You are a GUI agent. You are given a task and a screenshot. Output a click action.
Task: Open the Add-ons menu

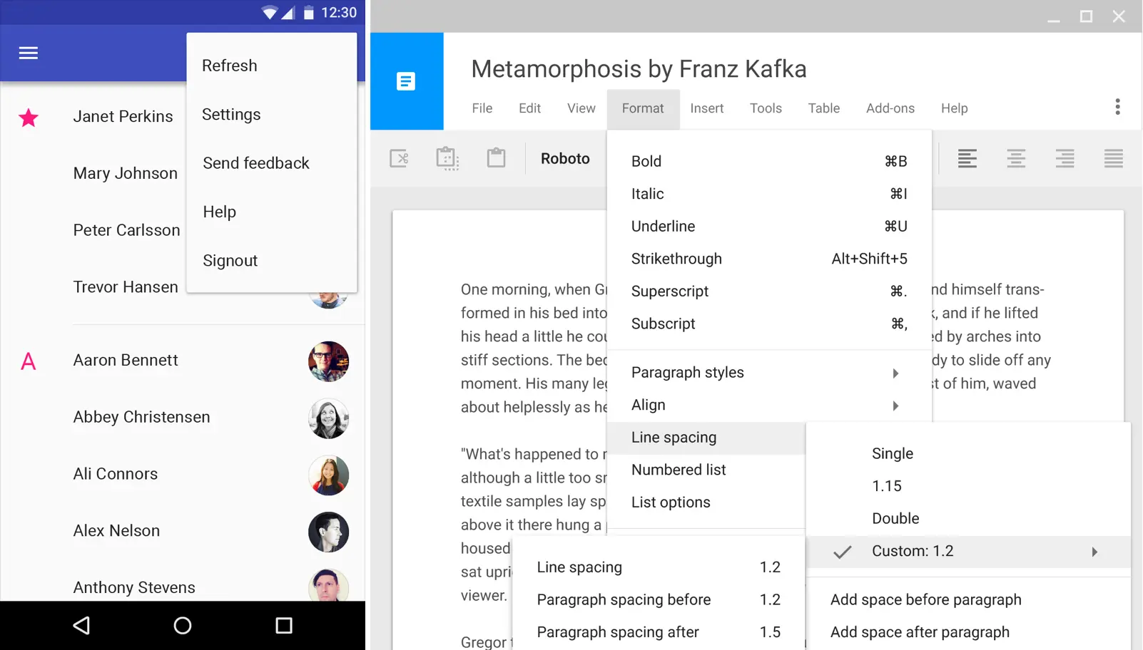[890, 108]
